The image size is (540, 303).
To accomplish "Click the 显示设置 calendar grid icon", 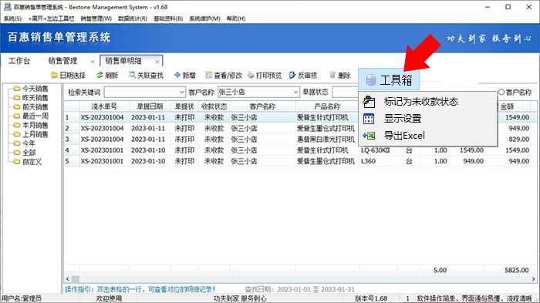I will coord(369,119).
